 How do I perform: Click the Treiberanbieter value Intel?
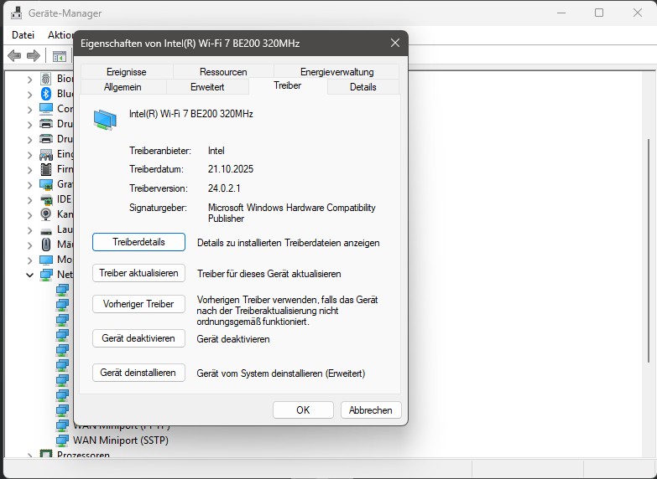pos(216,151)
